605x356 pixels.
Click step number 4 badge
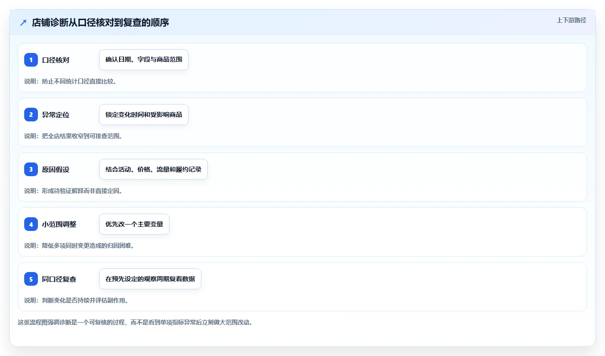[x=31, y=224]
